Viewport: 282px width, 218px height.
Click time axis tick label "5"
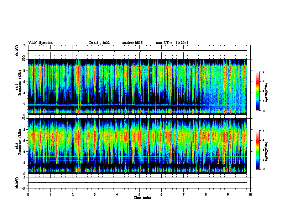(139, 194)
